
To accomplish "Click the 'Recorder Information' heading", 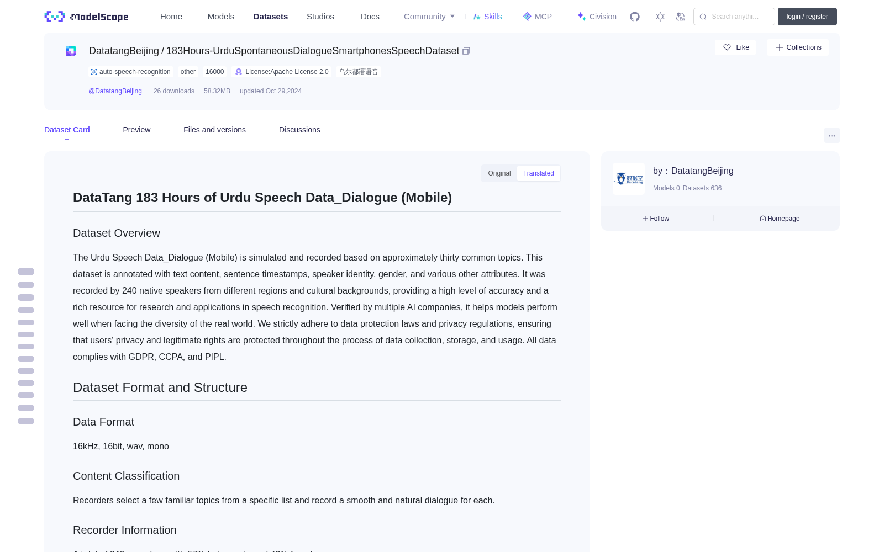I will [x=125, y=530].
